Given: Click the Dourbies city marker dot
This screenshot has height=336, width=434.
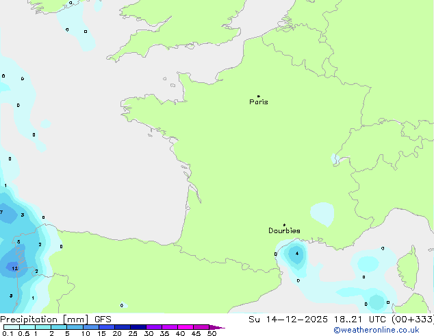Looking at the screenshot, I should (x=284, y=225).
